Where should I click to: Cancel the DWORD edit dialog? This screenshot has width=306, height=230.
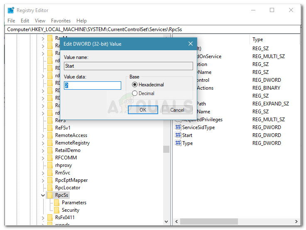pyautogui.click(x=177, y=110)
